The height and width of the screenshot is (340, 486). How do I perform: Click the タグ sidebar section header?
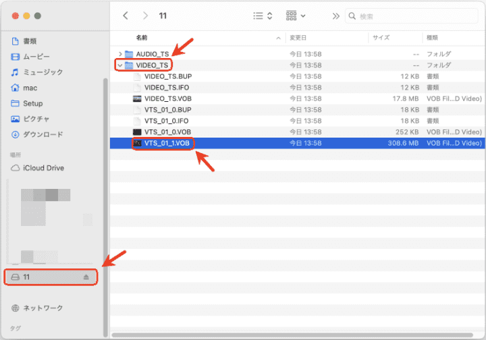coord(15,329)
